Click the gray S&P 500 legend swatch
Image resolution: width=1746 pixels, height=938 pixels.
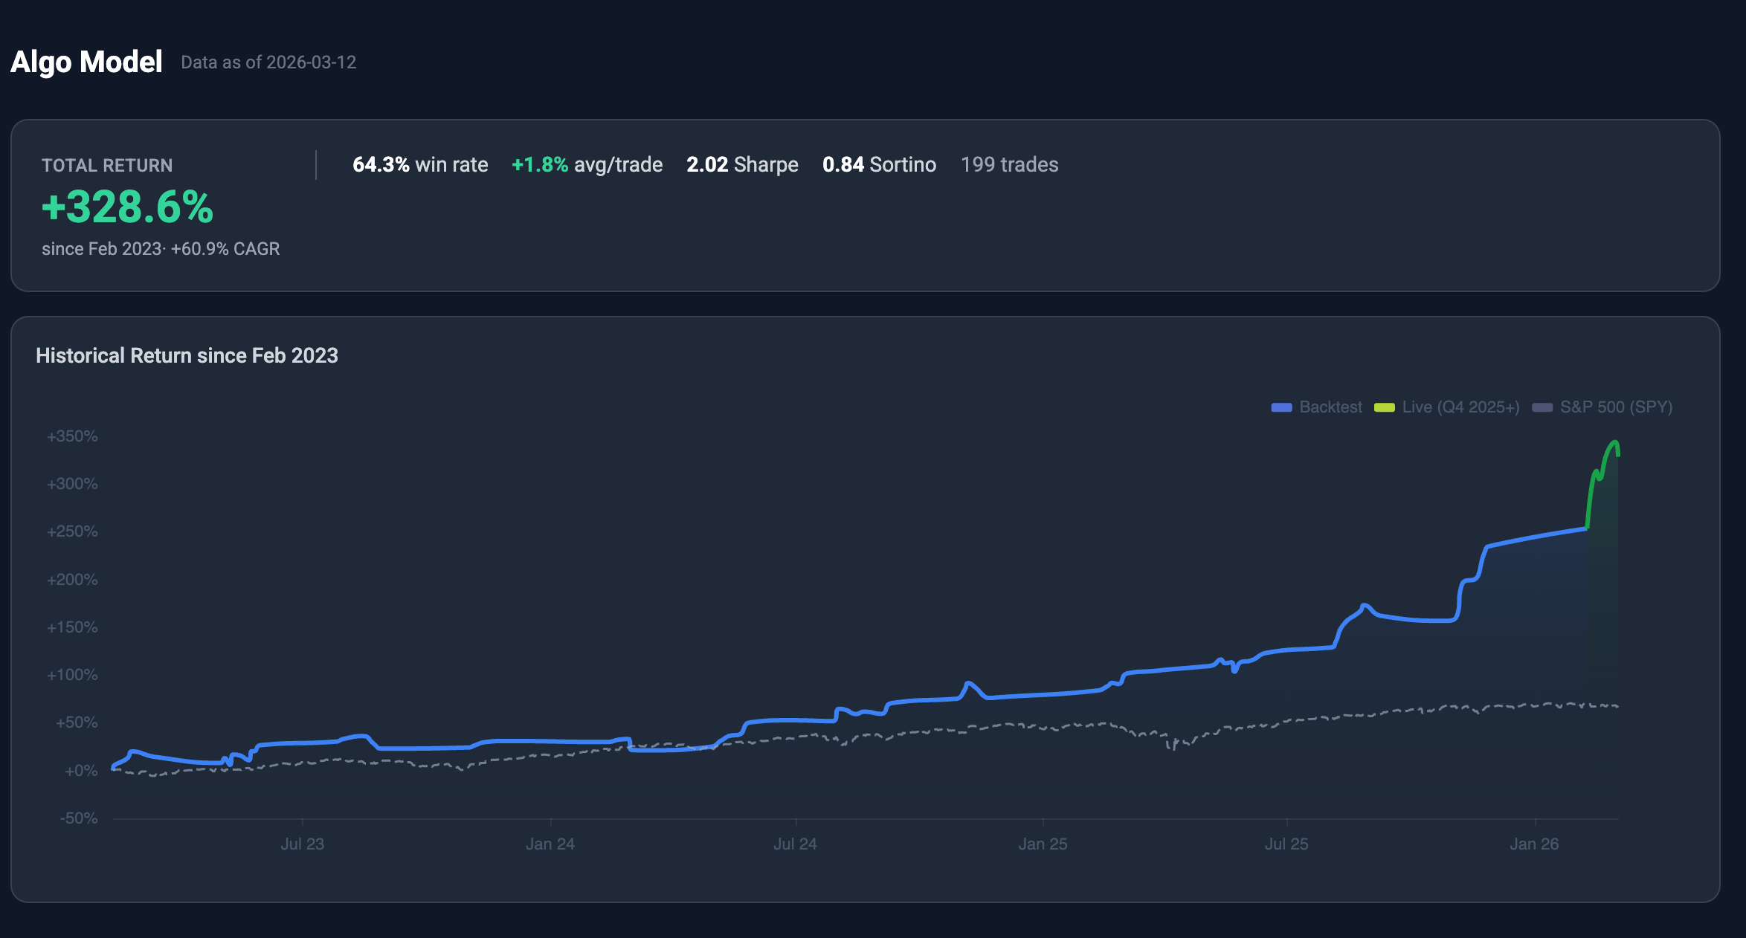point(1542,407)
